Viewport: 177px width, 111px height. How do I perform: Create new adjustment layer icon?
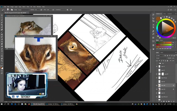click(166, 102)
